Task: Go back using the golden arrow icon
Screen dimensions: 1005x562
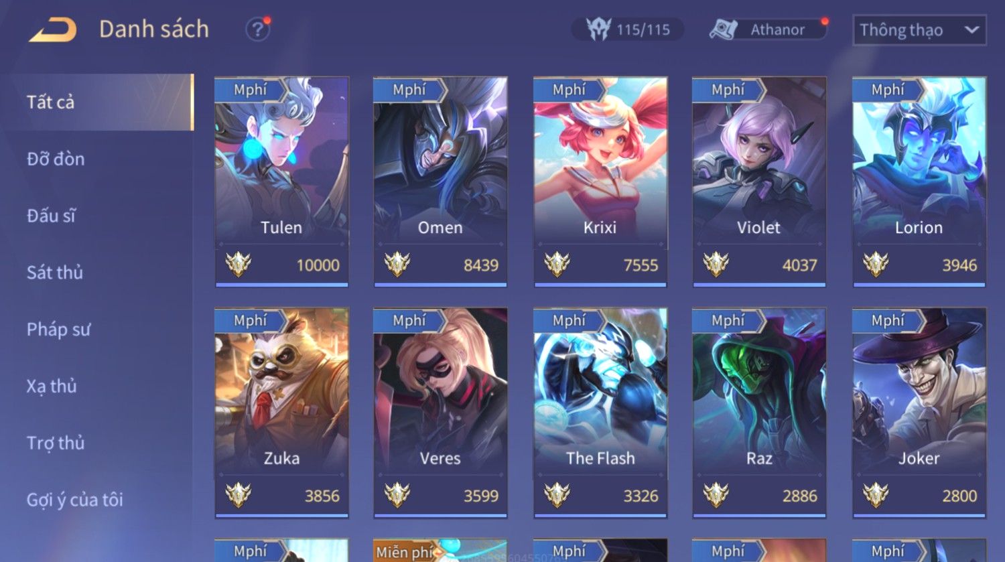Action: click(52, 29)
